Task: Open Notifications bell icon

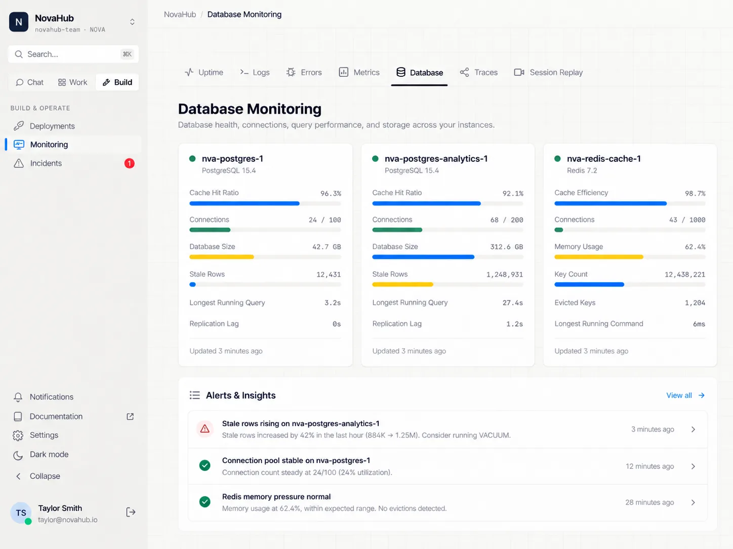Action: coord(18,397)
